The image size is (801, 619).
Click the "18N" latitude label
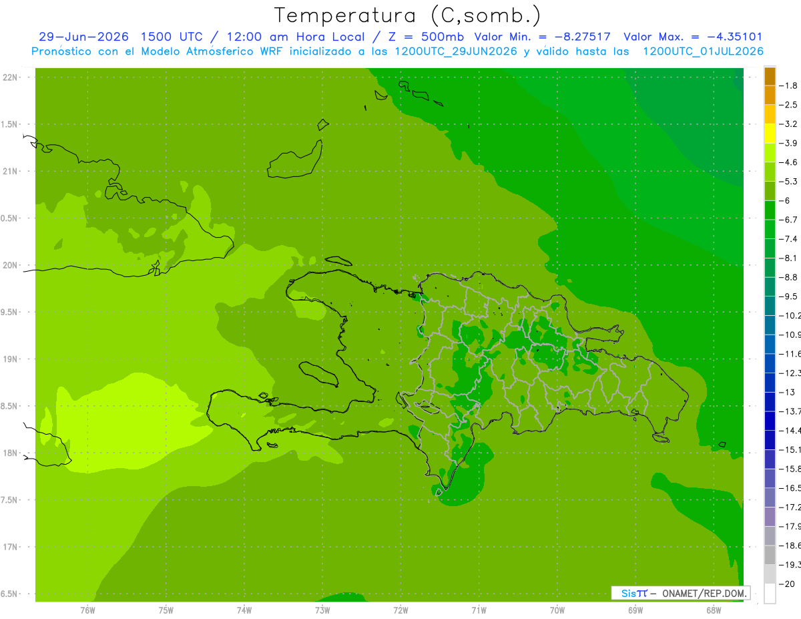point(10,453)
